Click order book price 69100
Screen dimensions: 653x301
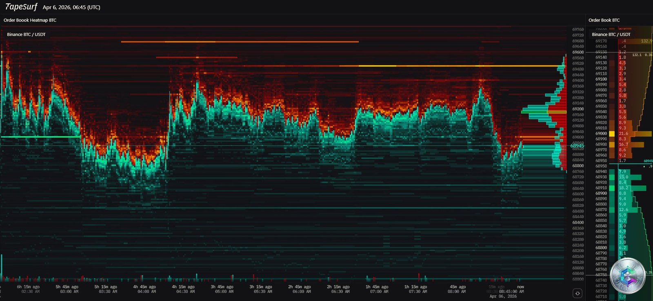click(601, 79)
